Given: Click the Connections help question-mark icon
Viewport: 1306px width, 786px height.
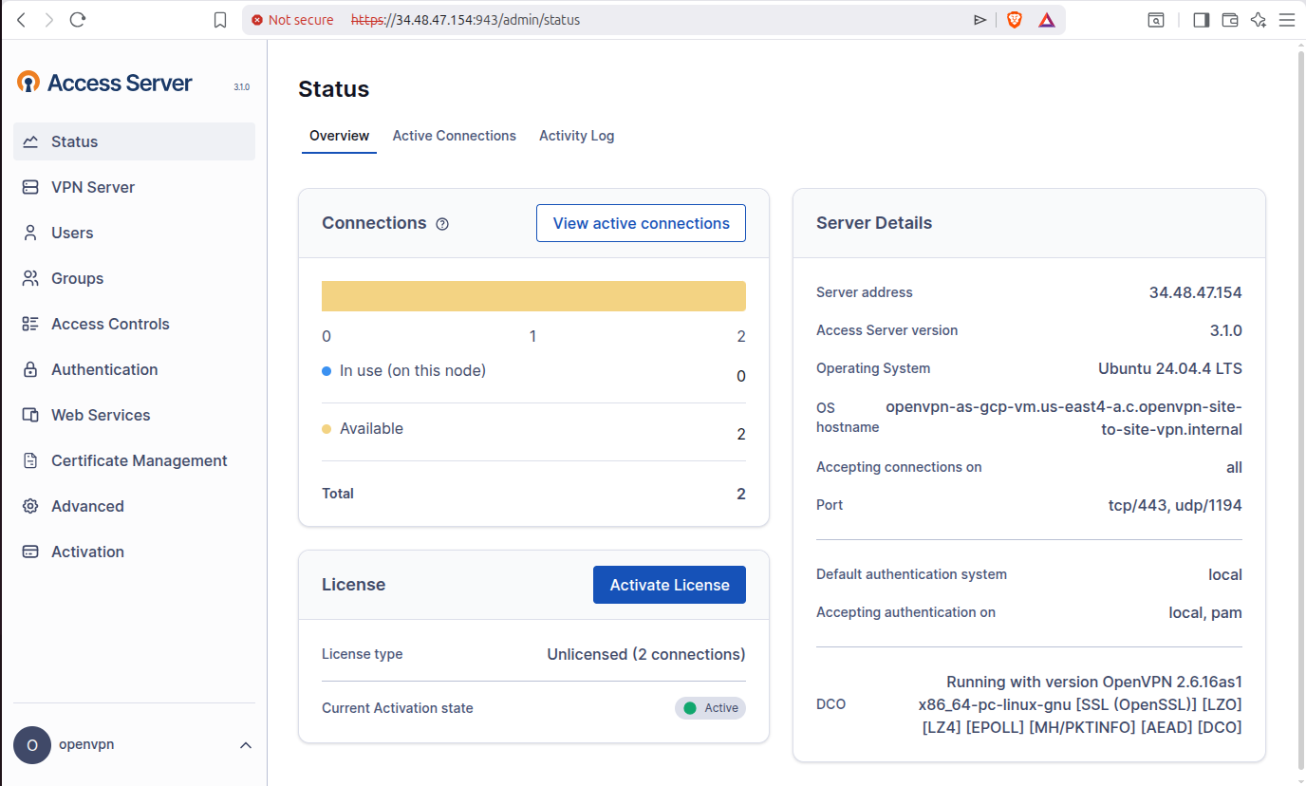Looking at the screenshot, I should pos(442,224).
